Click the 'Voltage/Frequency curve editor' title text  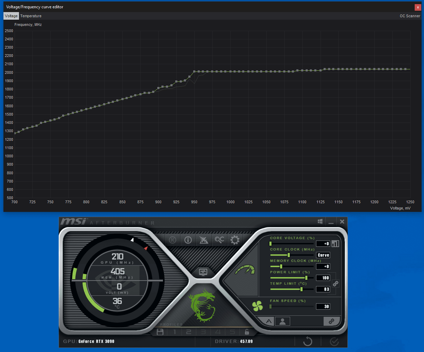pyautogui.click(x=35, y=7)
